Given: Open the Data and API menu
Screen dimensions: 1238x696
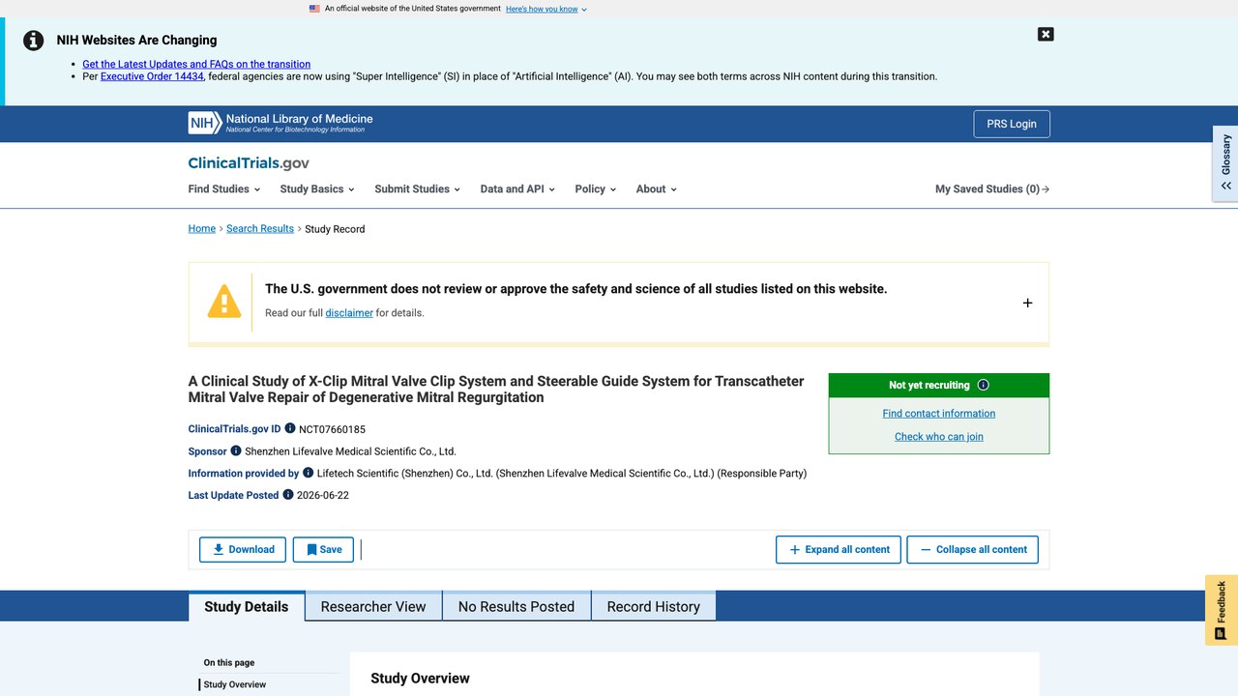Looking at the screenshot, I should 517,189.
